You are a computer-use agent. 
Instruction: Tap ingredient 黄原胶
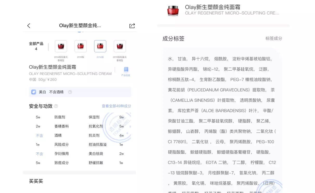coord(180,183)
